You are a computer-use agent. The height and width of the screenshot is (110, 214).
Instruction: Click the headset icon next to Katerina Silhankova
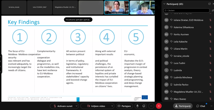pyautogui.click(x=171, y=27)
